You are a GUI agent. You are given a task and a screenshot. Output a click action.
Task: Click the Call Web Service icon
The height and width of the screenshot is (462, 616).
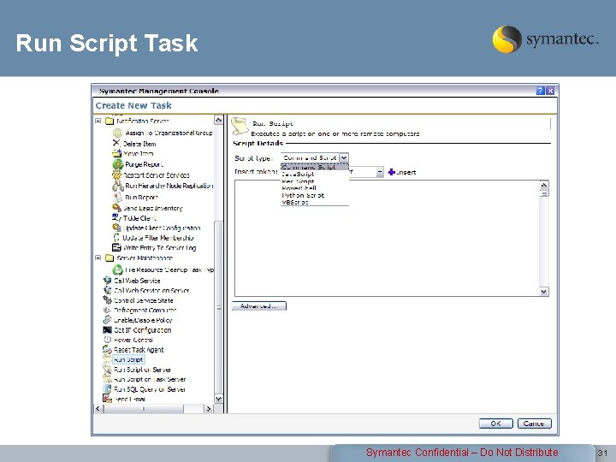107,280
